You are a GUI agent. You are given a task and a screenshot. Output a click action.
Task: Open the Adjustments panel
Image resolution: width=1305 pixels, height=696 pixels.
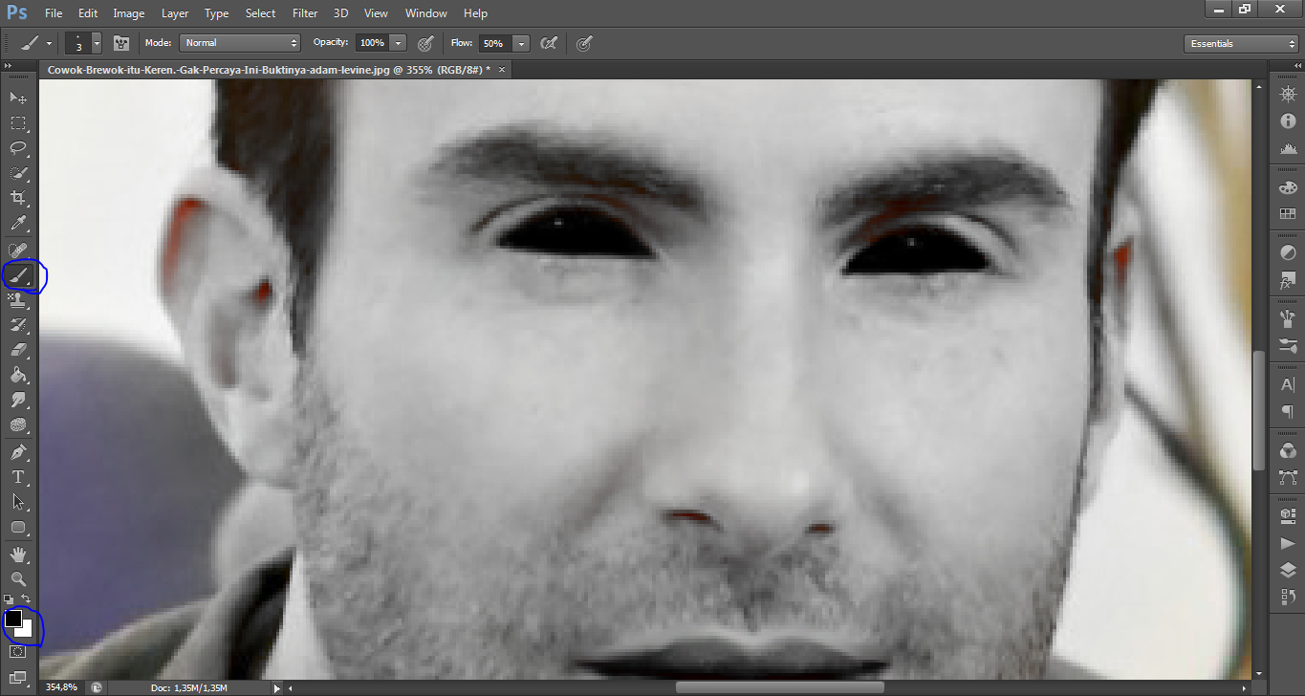pyautogui.click(x=1287, y=253)
